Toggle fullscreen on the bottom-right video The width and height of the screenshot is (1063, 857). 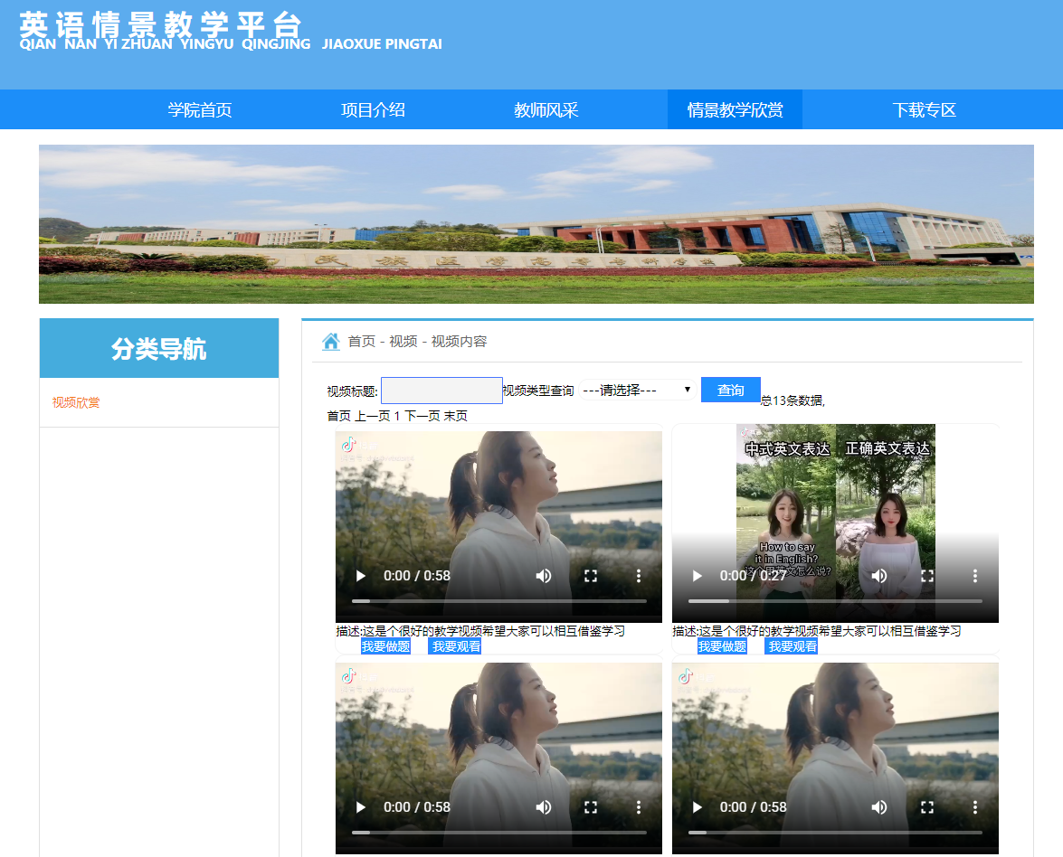(x=927, y=807)
